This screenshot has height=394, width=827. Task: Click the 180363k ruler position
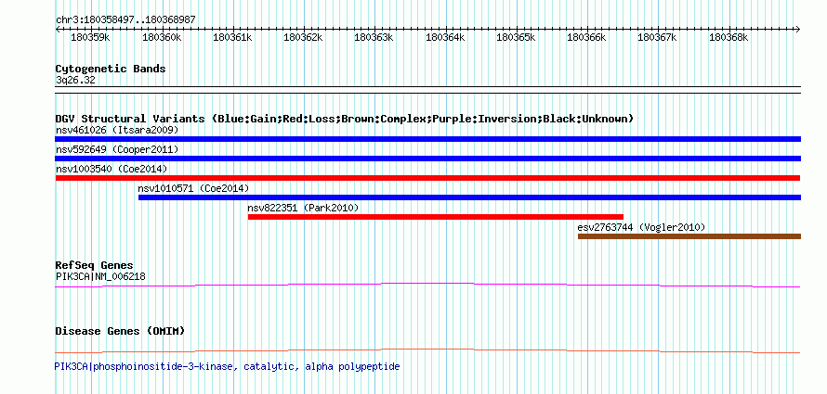[x=374, y=37]
